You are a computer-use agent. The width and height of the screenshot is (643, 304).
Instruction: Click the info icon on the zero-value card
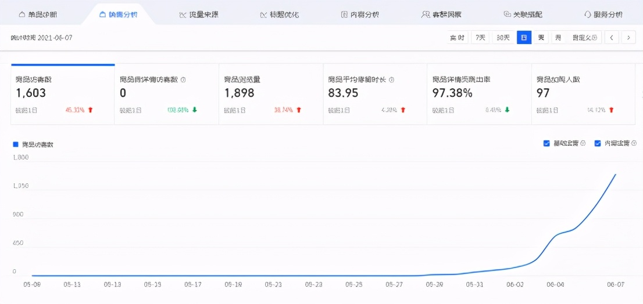pyautogui.click(x=183, y=80)
